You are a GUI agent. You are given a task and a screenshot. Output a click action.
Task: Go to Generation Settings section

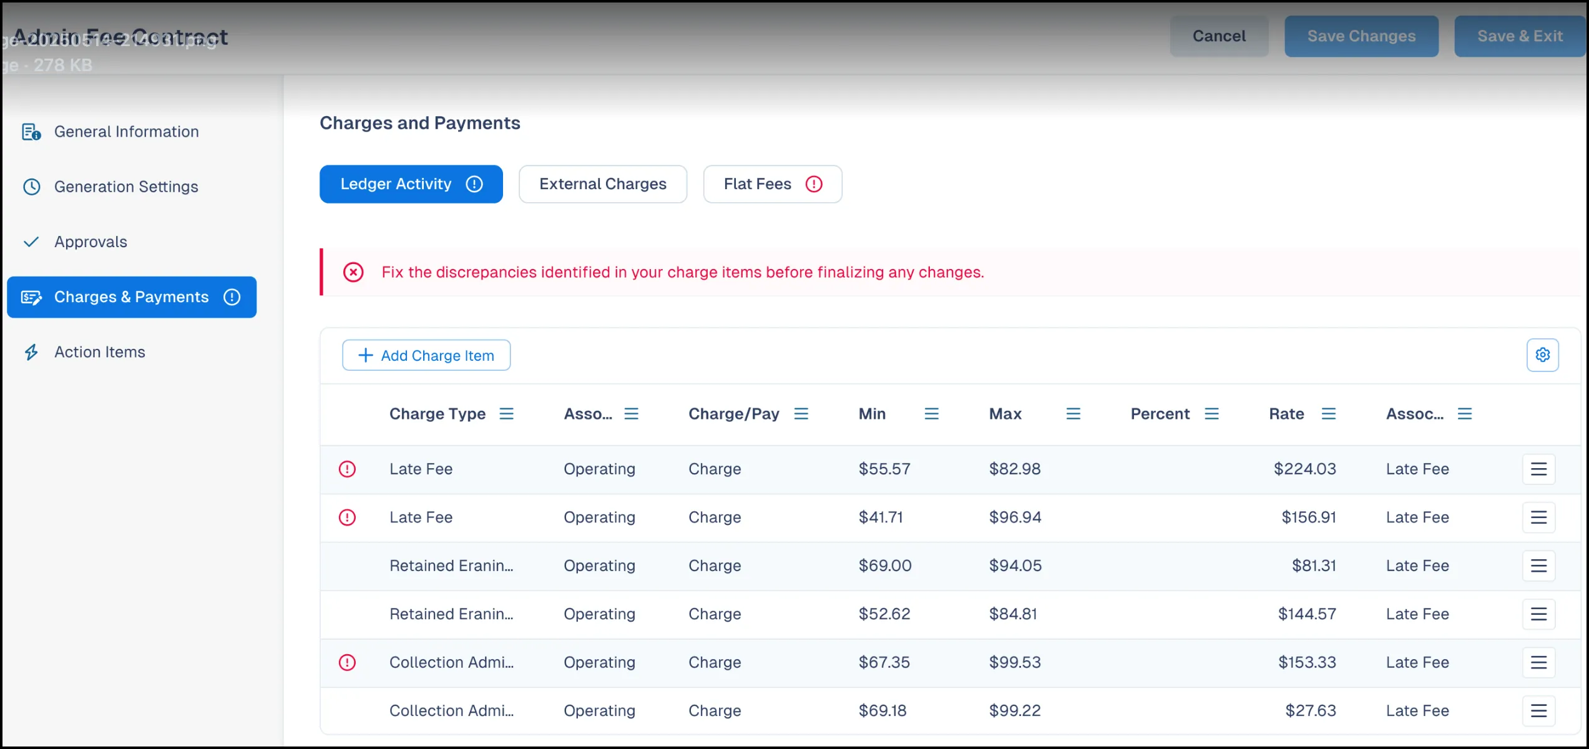point(126,187)
